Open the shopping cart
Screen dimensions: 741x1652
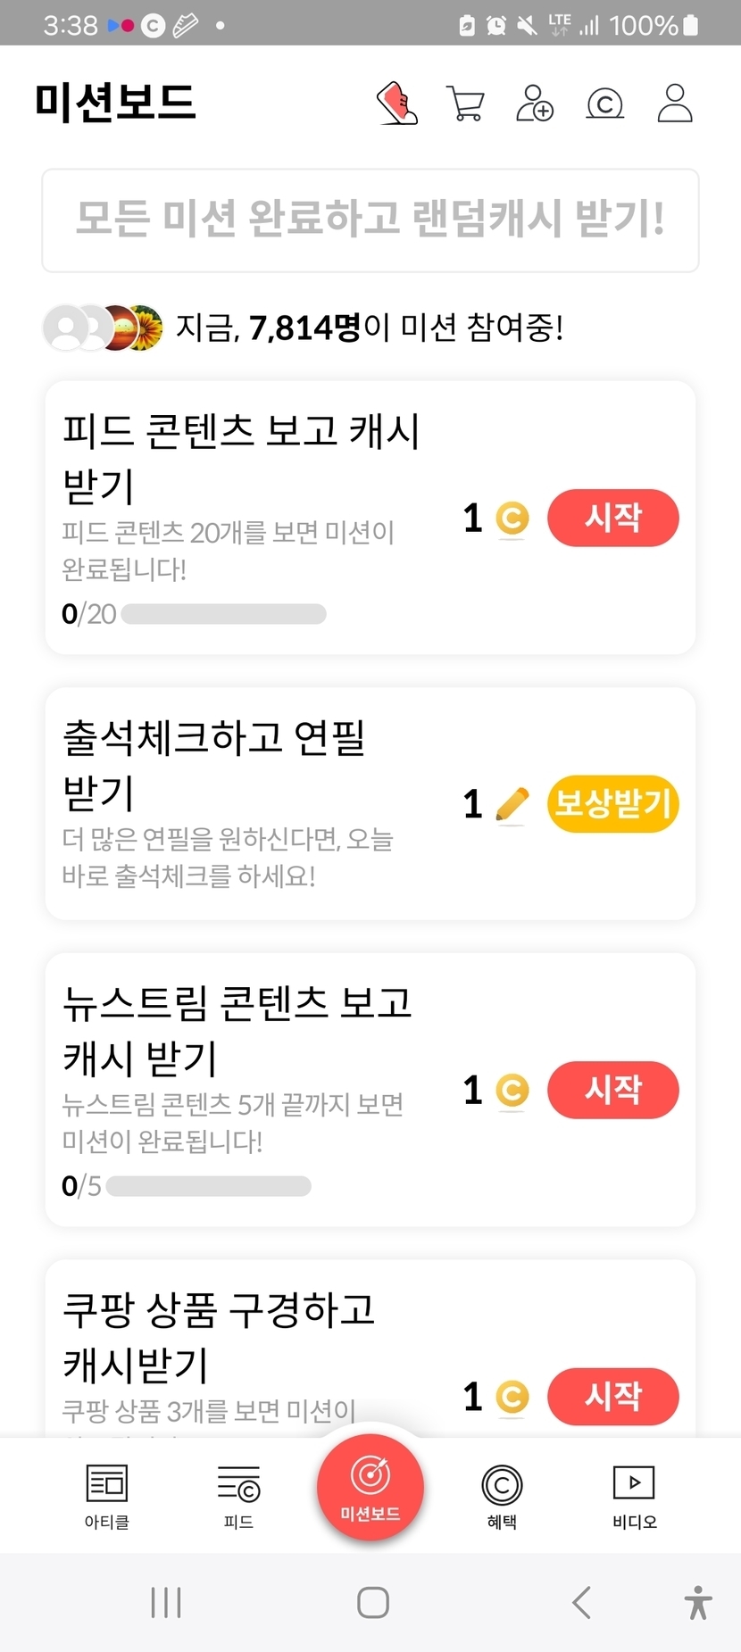[x=465, y=104]
